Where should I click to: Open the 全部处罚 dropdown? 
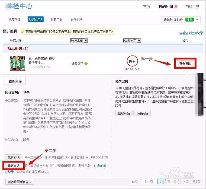click(132, 41)
